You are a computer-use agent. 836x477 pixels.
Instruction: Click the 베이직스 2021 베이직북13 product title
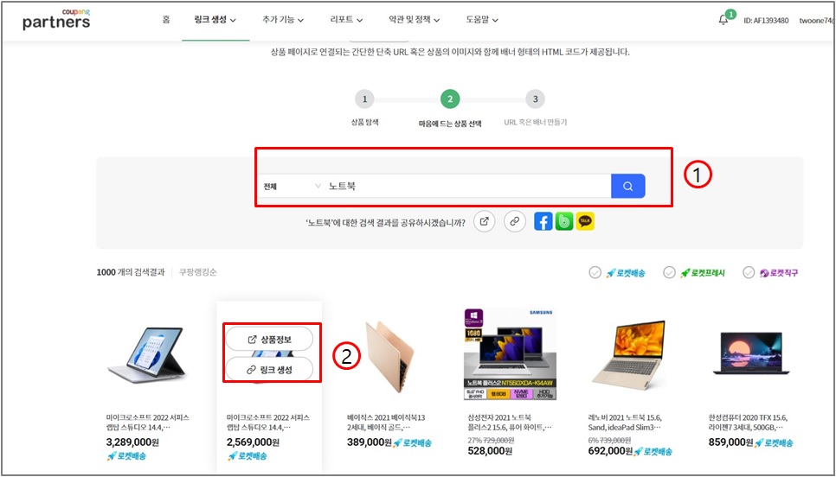386,423
